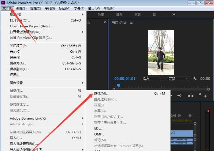Click the Premiere Pro app icon in title bar

3,2
